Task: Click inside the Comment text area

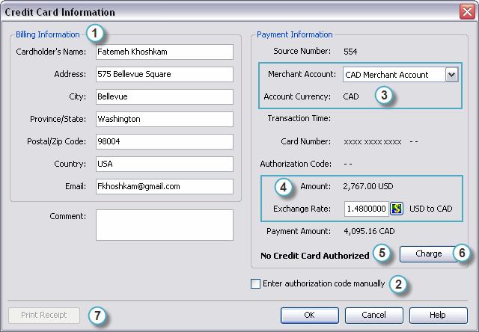Action: pyautogui.click(x=164, y=224)
